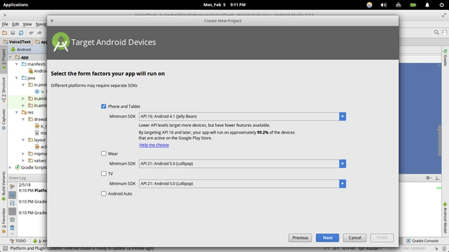Enable the Android Auto checkbox

[x=104, y=194]
